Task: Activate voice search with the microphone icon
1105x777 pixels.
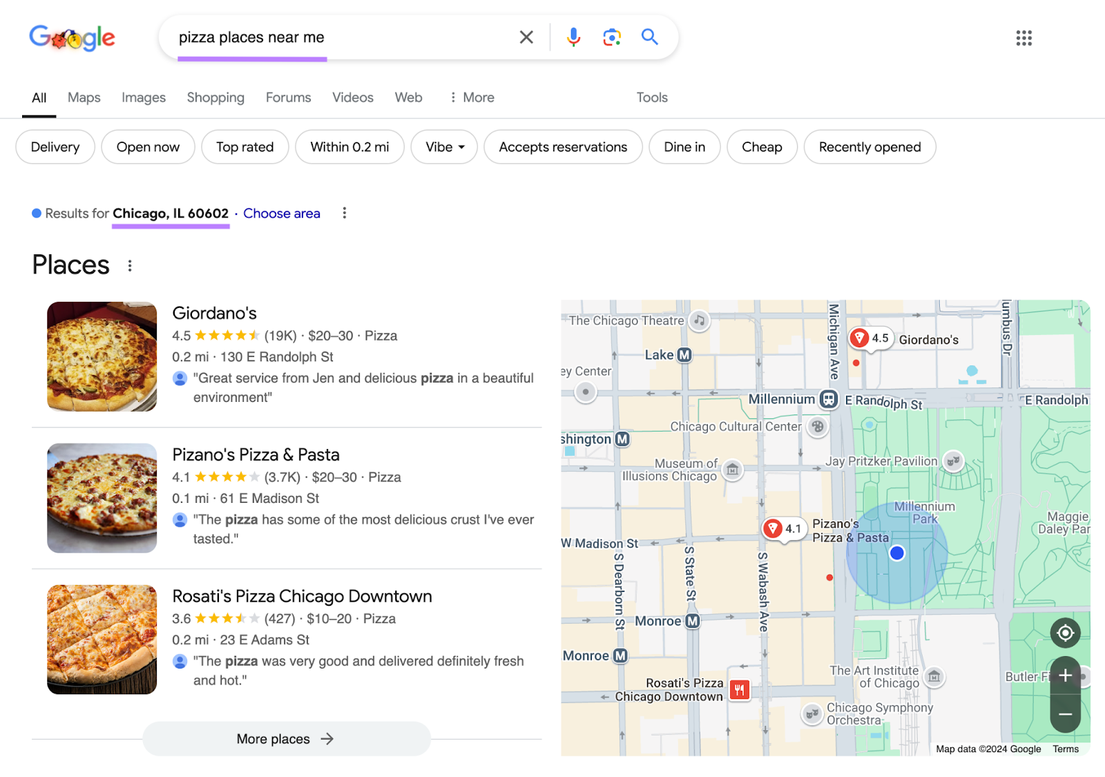Action: coord(573,37)
